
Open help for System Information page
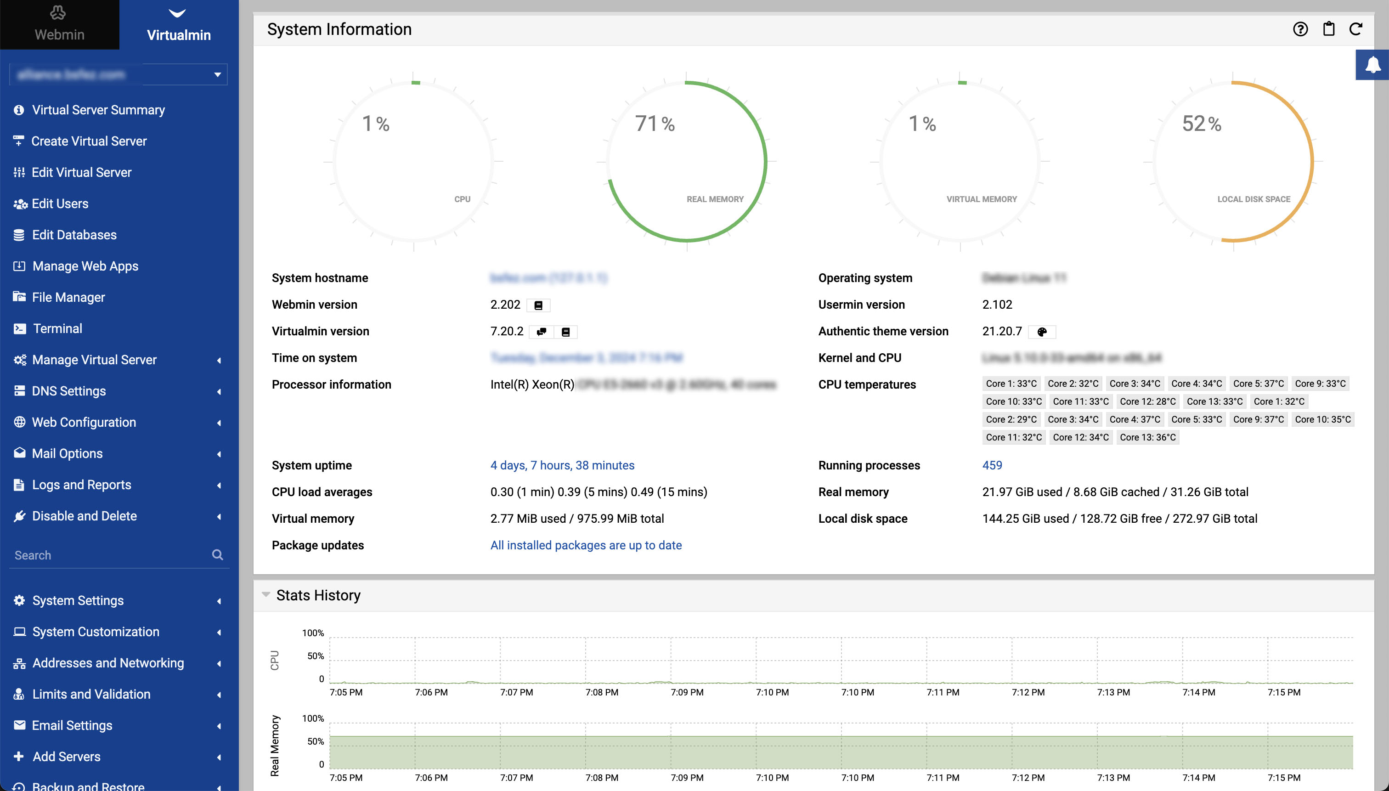click(1300, 29)
